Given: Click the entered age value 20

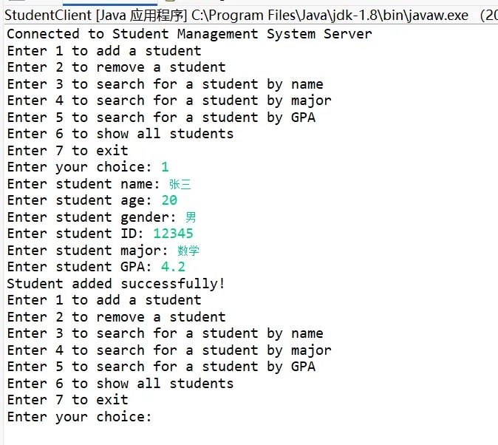Looking at the screenshot, I should tap(169, 200).
